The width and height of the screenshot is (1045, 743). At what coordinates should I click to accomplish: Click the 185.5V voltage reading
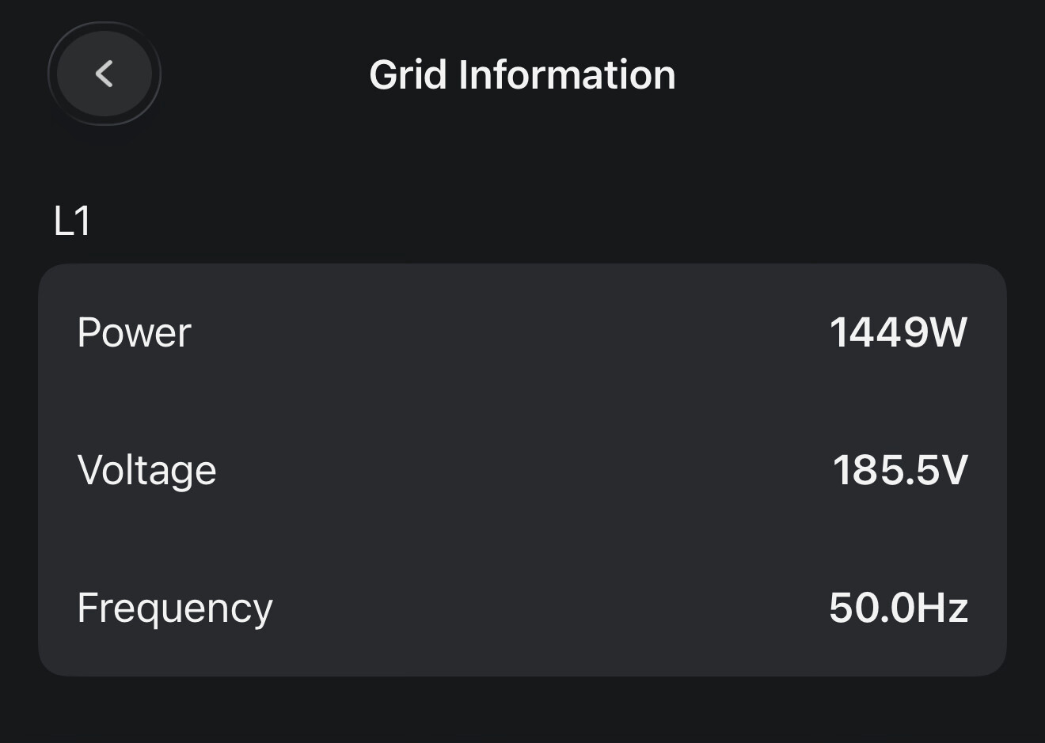(x=900, y=470)
